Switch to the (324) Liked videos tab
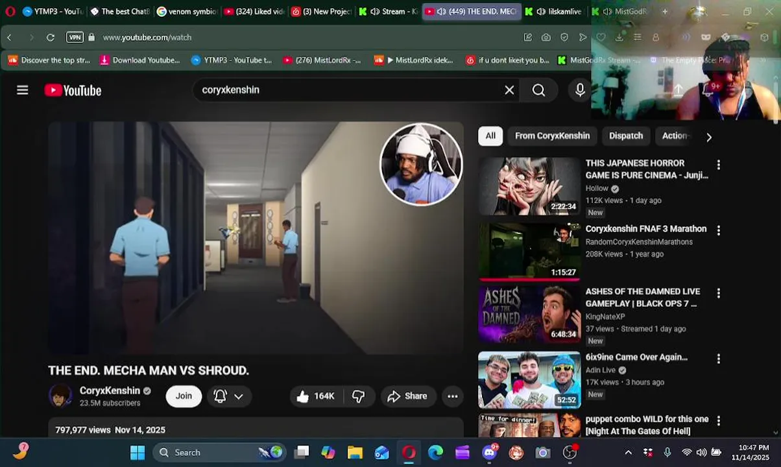Screen dimensions: 781x467 pos(254,12)
